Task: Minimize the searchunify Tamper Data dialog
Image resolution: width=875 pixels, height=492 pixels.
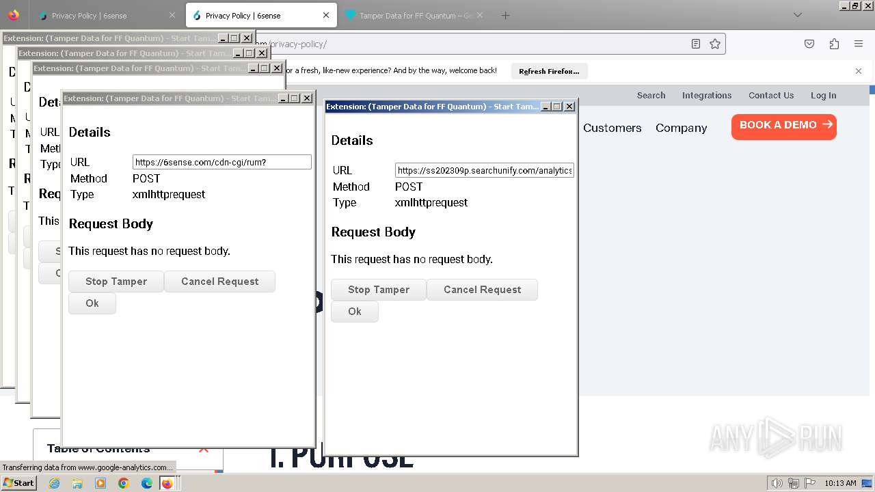Action: [546, 107]
